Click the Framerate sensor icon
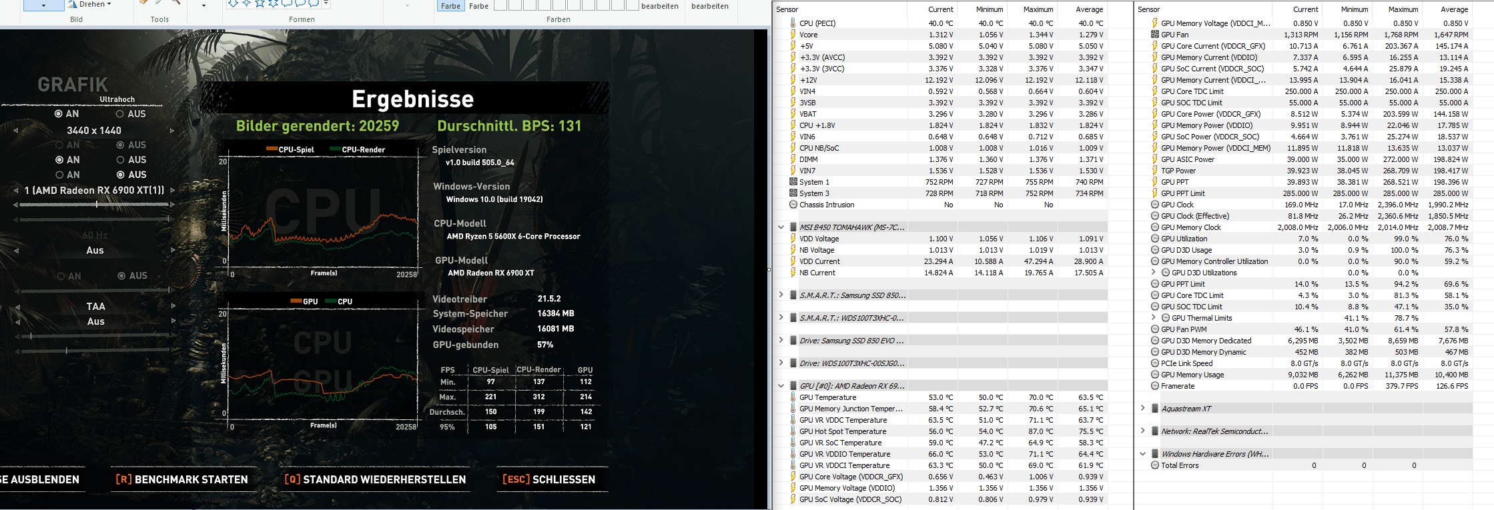The image size is (1494, 510). tap(1154, 386)
